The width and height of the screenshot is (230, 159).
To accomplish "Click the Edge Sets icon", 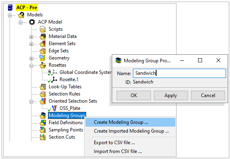I will pos(43,51).
